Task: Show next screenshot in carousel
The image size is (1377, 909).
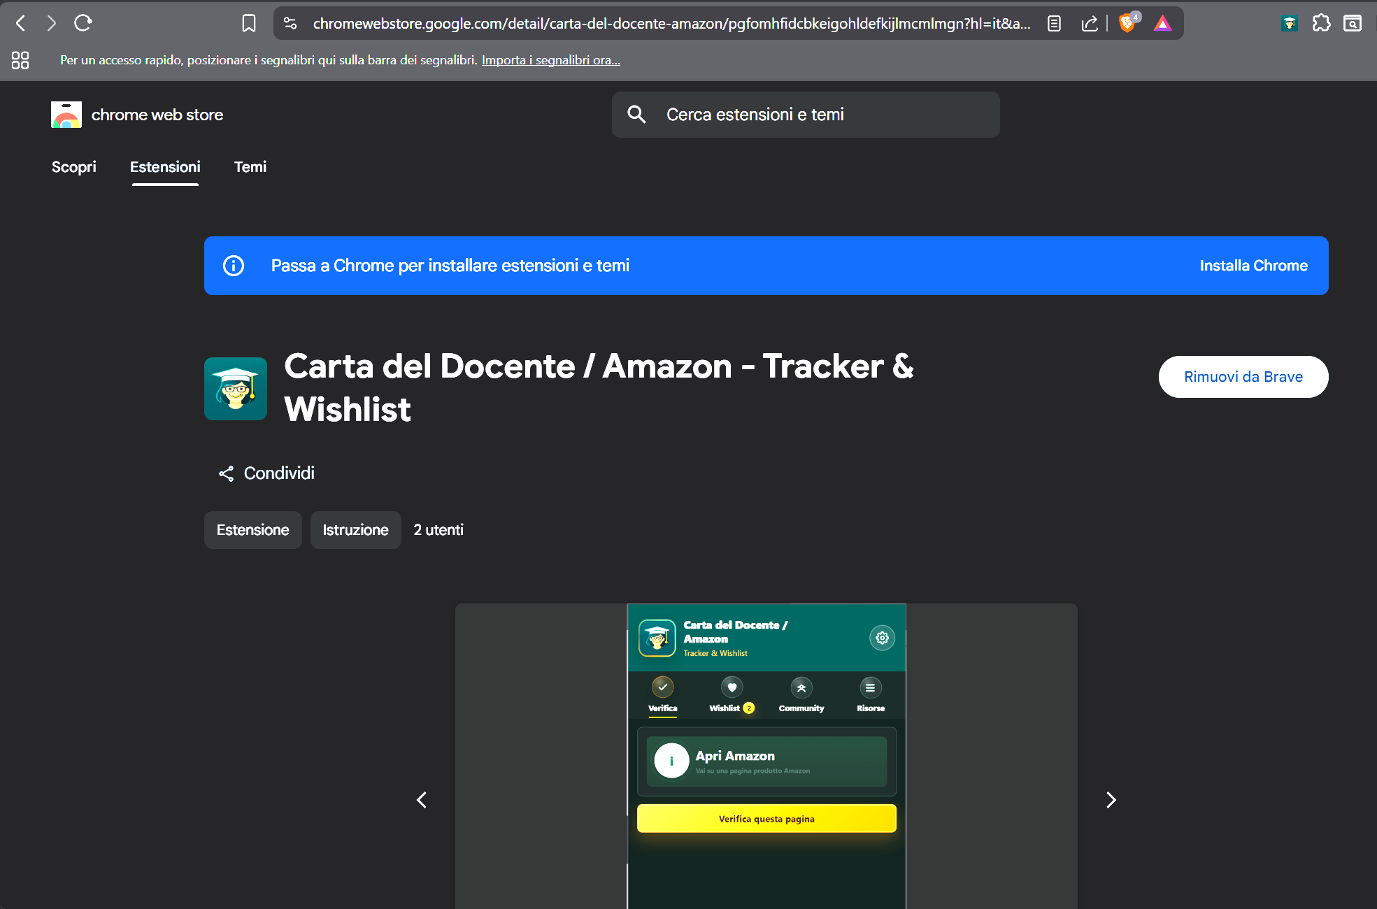Action: pyautogui.click(x=1111, y=800)
